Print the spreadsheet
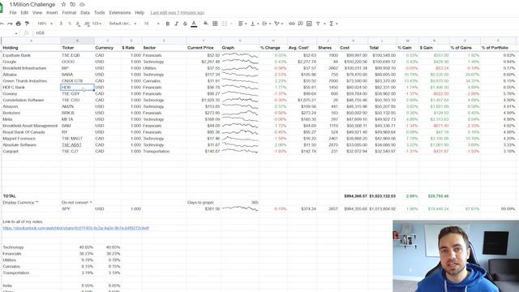 pos(19,24)
